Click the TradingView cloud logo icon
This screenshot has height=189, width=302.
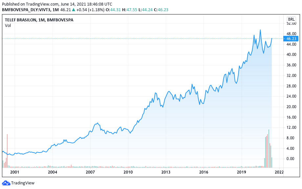coord(6,183)
